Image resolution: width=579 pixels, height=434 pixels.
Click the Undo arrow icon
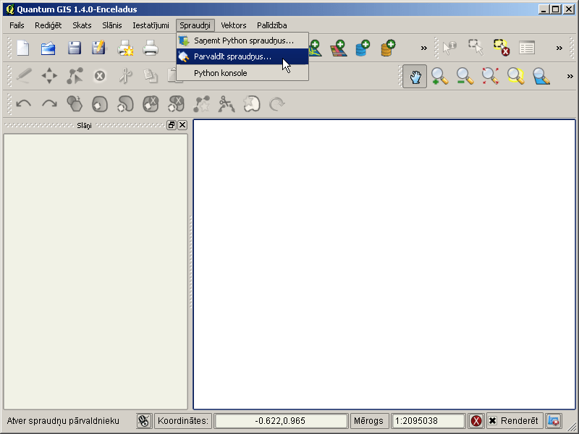[24, 104]
